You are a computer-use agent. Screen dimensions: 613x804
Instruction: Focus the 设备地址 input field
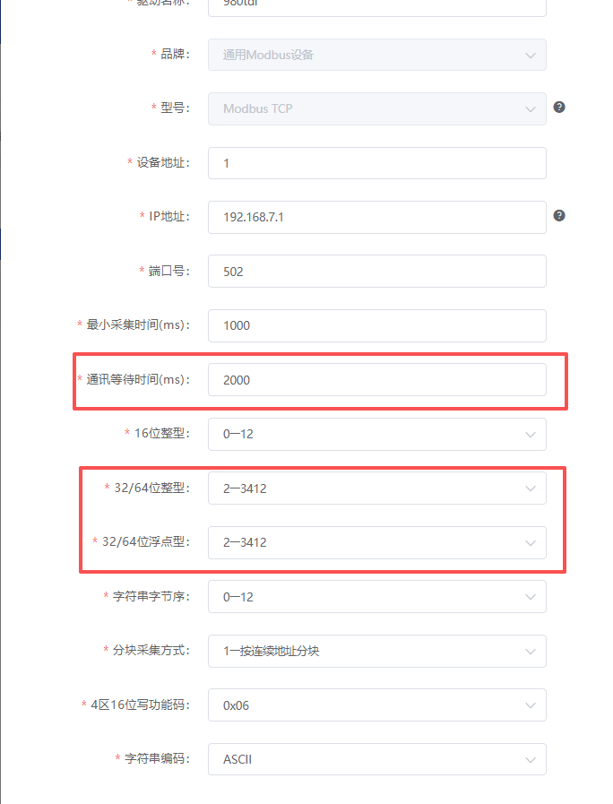click(376, 163)
